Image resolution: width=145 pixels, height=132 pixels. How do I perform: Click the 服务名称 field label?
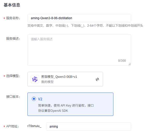13,18
